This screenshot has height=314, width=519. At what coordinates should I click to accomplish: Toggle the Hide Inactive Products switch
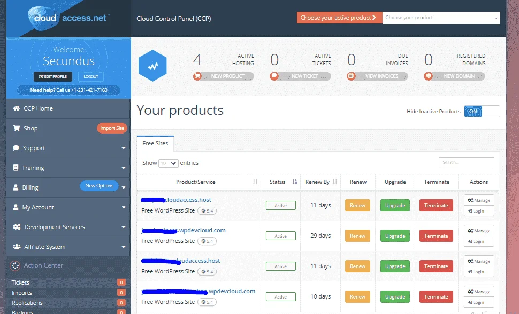(482, 112)
